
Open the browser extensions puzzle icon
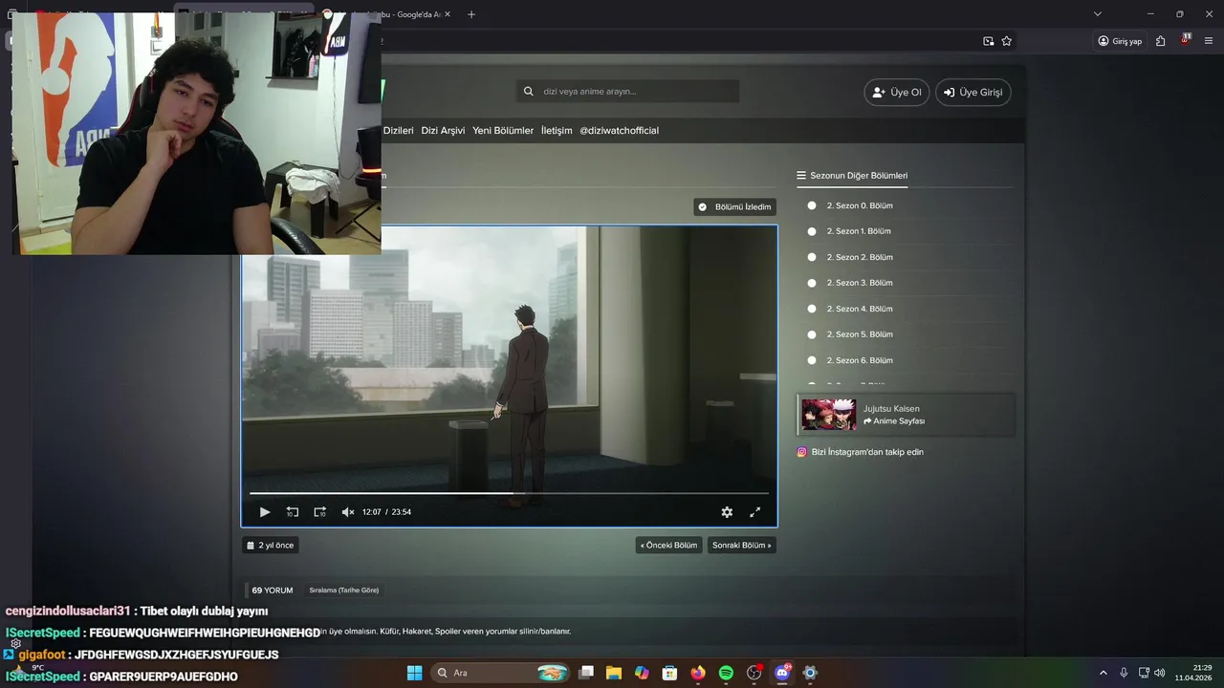1161,41
